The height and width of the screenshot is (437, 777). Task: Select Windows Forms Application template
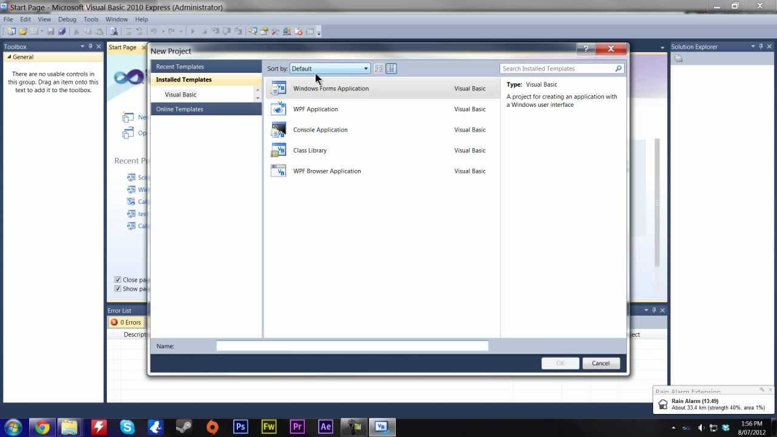point(382,89)
